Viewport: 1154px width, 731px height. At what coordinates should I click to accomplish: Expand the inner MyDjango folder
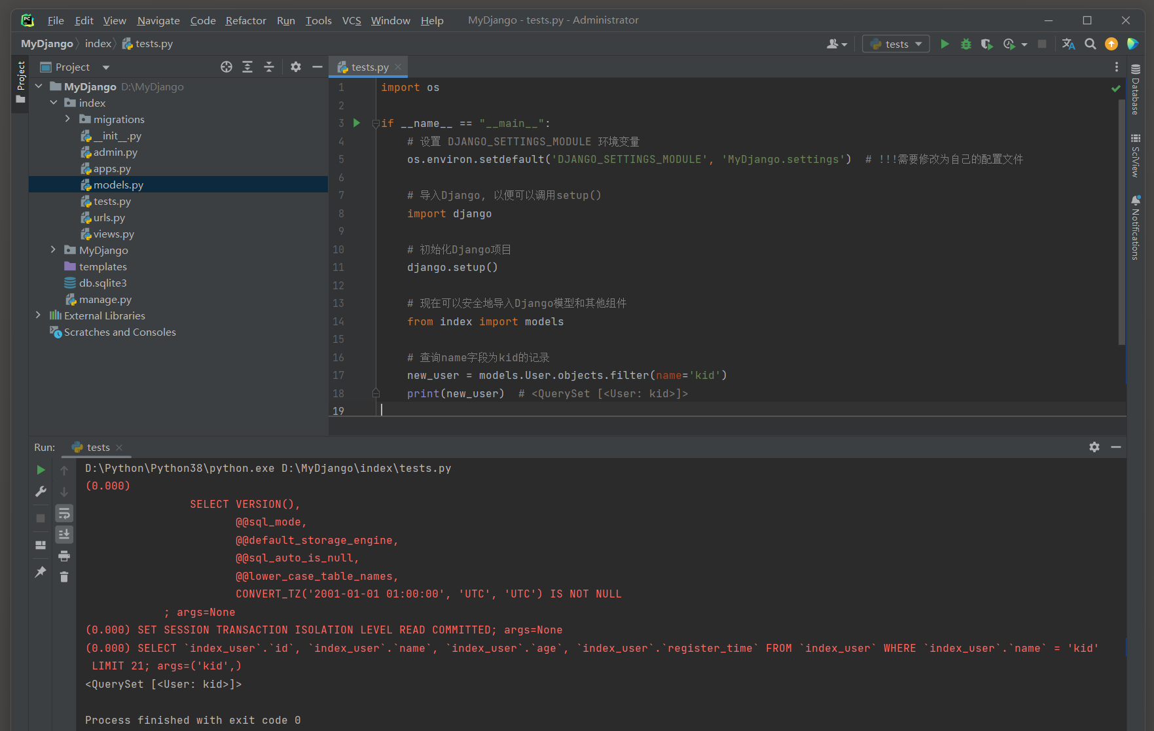(54, 250)
